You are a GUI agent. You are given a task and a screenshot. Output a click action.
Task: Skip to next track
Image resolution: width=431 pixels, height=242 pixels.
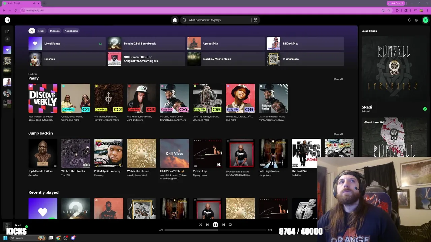pyautogui.click(x=224, y=225)
